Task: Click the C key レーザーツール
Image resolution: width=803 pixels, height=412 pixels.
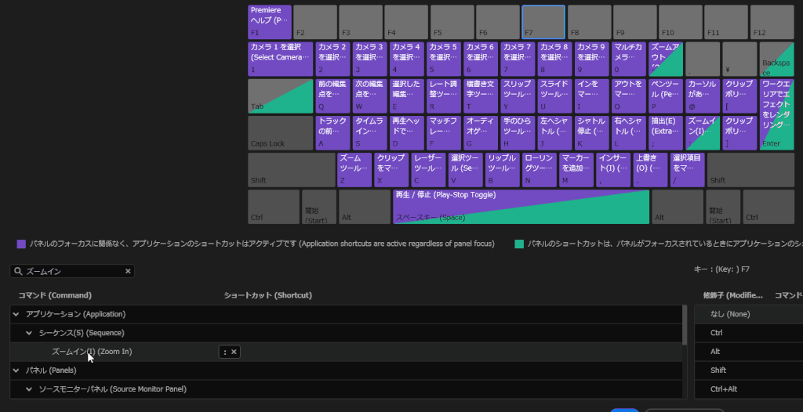Action: (429, 170)
